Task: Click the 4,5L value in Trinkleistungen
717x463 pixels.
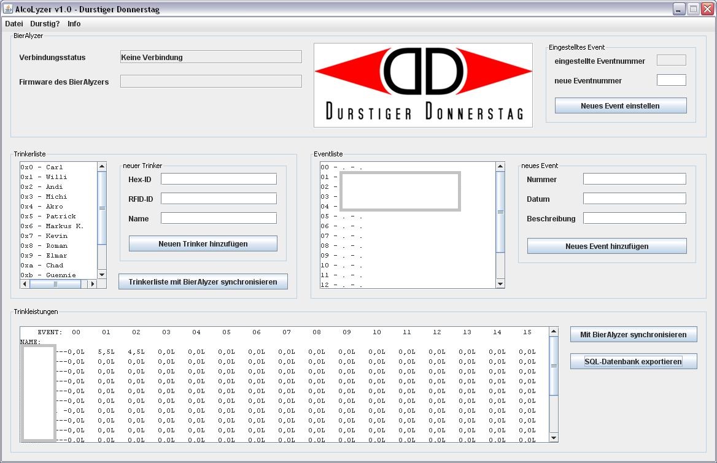Action: 136,351
